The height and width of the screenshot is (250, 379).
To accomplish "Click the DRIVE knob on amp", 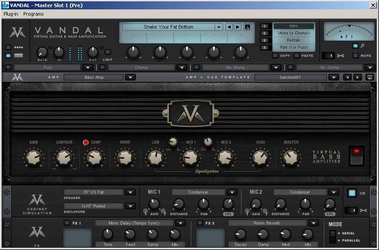I will pos(125,158).
